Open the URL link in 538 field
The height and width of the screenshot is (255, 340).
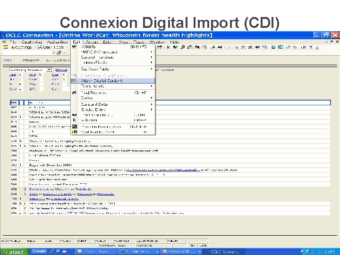tap(163, 170)
